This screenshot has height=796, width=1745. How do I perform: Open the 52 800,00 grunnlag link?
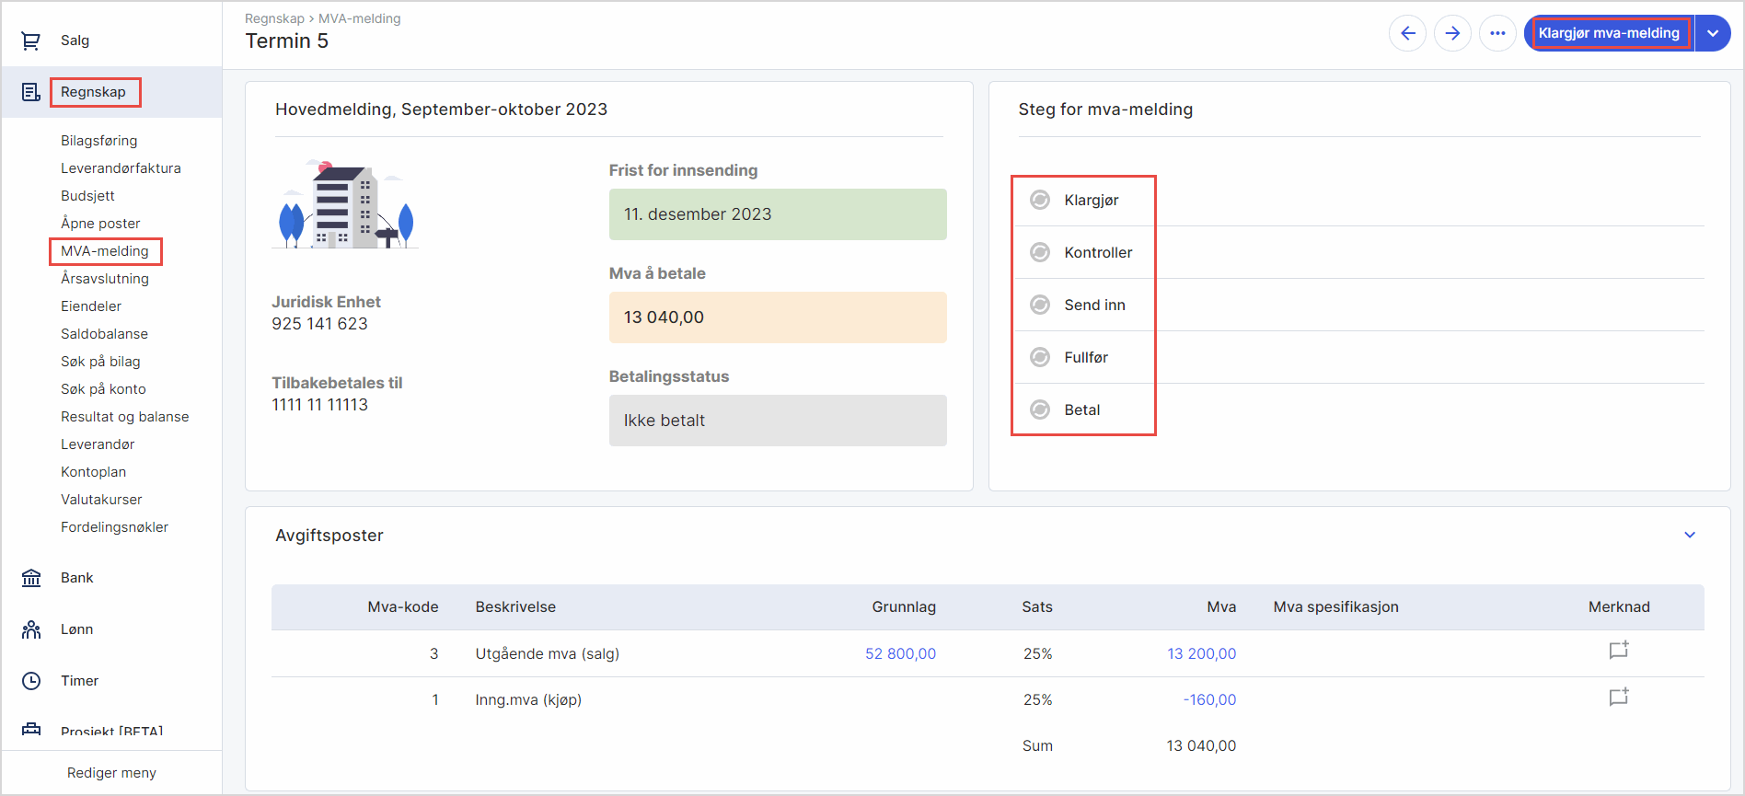900,654
